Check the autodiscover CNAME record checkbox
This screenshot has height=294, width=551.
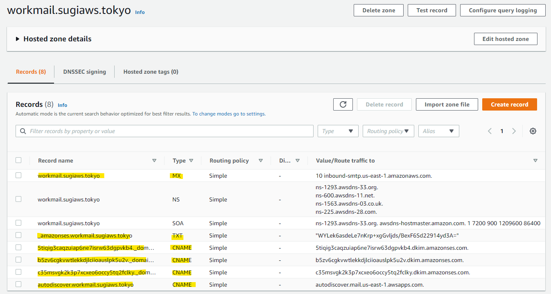pyautogui.click(x=18, y=284)
